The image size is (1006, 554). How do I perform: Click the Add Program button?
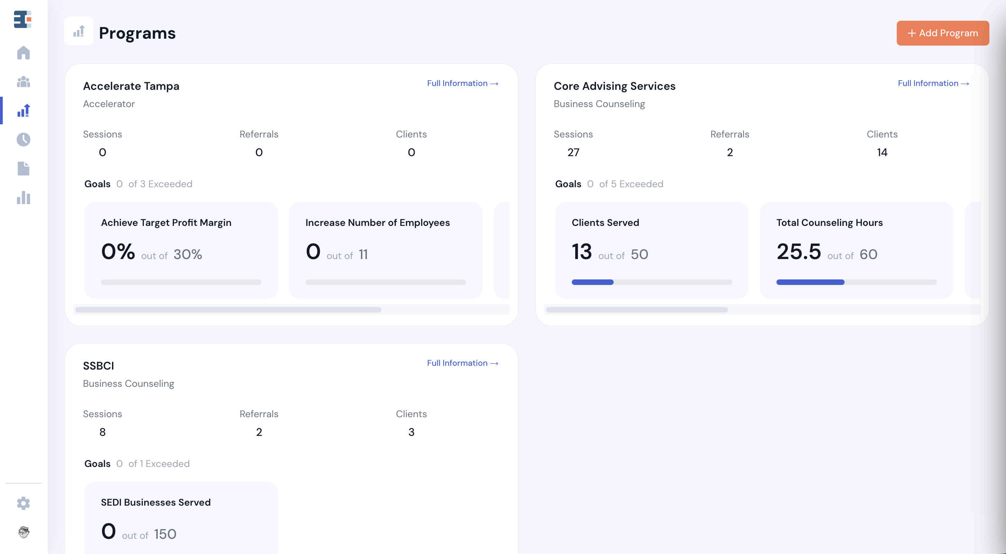[942, 33]
